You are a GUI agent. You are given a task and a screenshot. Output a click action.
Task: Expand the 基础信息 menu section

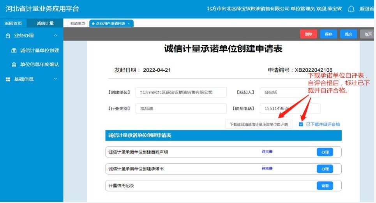pyautogui.click(x=55, y=79)
